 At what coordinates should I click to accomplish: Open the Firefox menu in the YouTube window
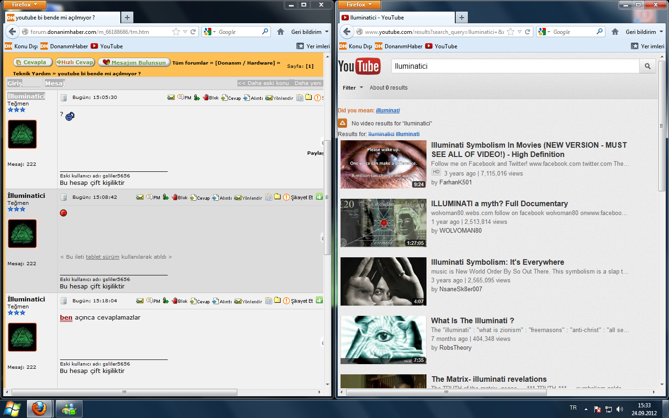tap(358, 5)
